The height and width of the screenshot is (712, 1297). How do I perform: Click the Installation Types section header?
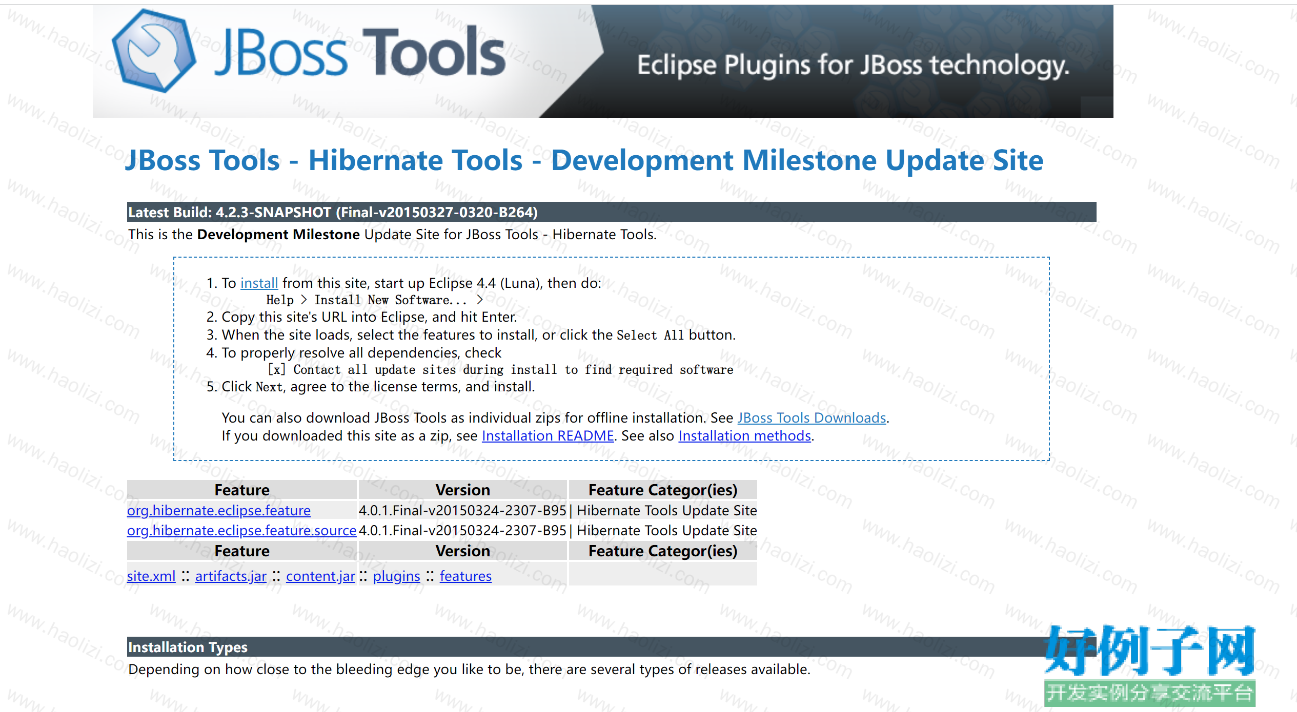(x=612, y=647)
